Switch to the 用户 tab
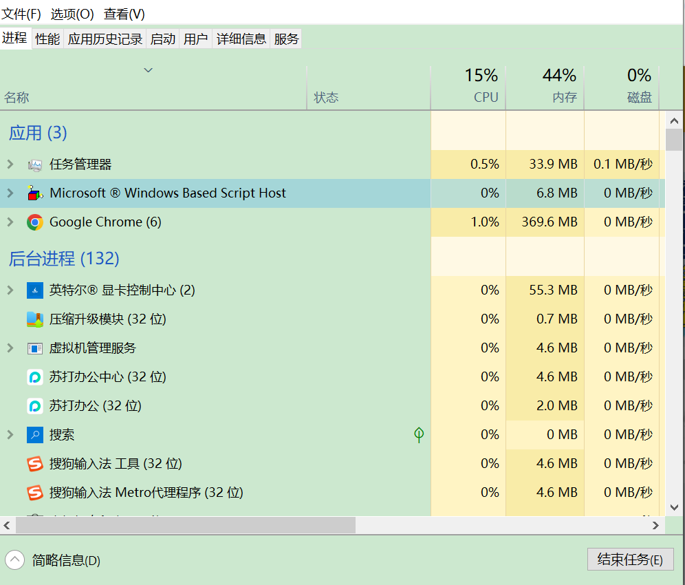685x585 pixels. coord(196,39)
